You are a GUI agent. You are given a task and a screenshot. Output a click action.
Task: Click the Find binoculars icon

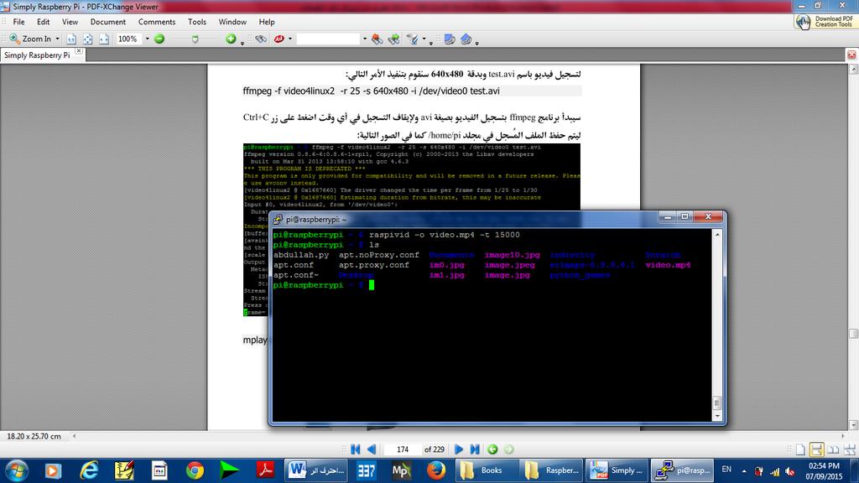coord(262,39)
